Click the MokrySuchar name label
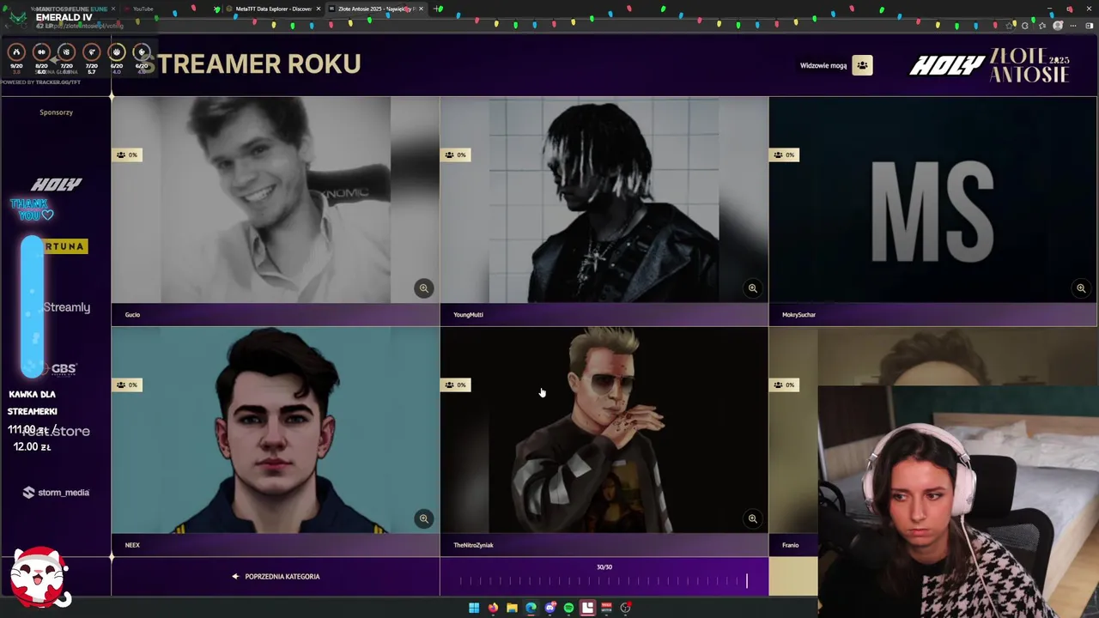This screenshot has height=618, width=1099. [798, 315]
